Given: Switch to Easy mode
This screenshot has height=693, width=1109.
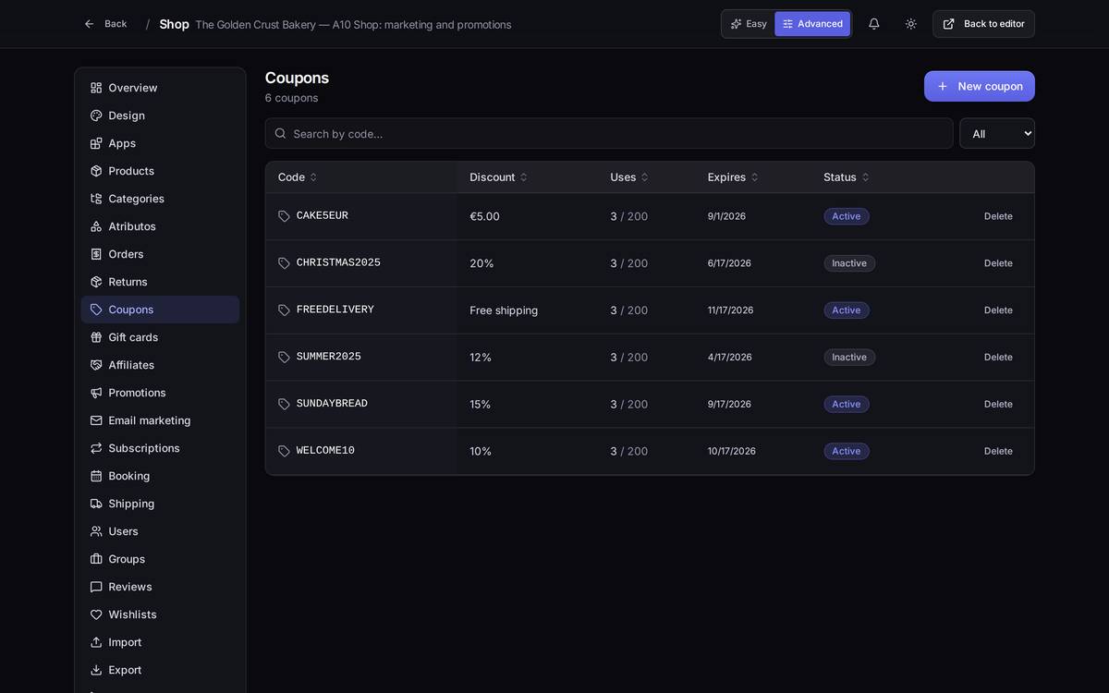Looking at the screenshot, I should [749, 24].
